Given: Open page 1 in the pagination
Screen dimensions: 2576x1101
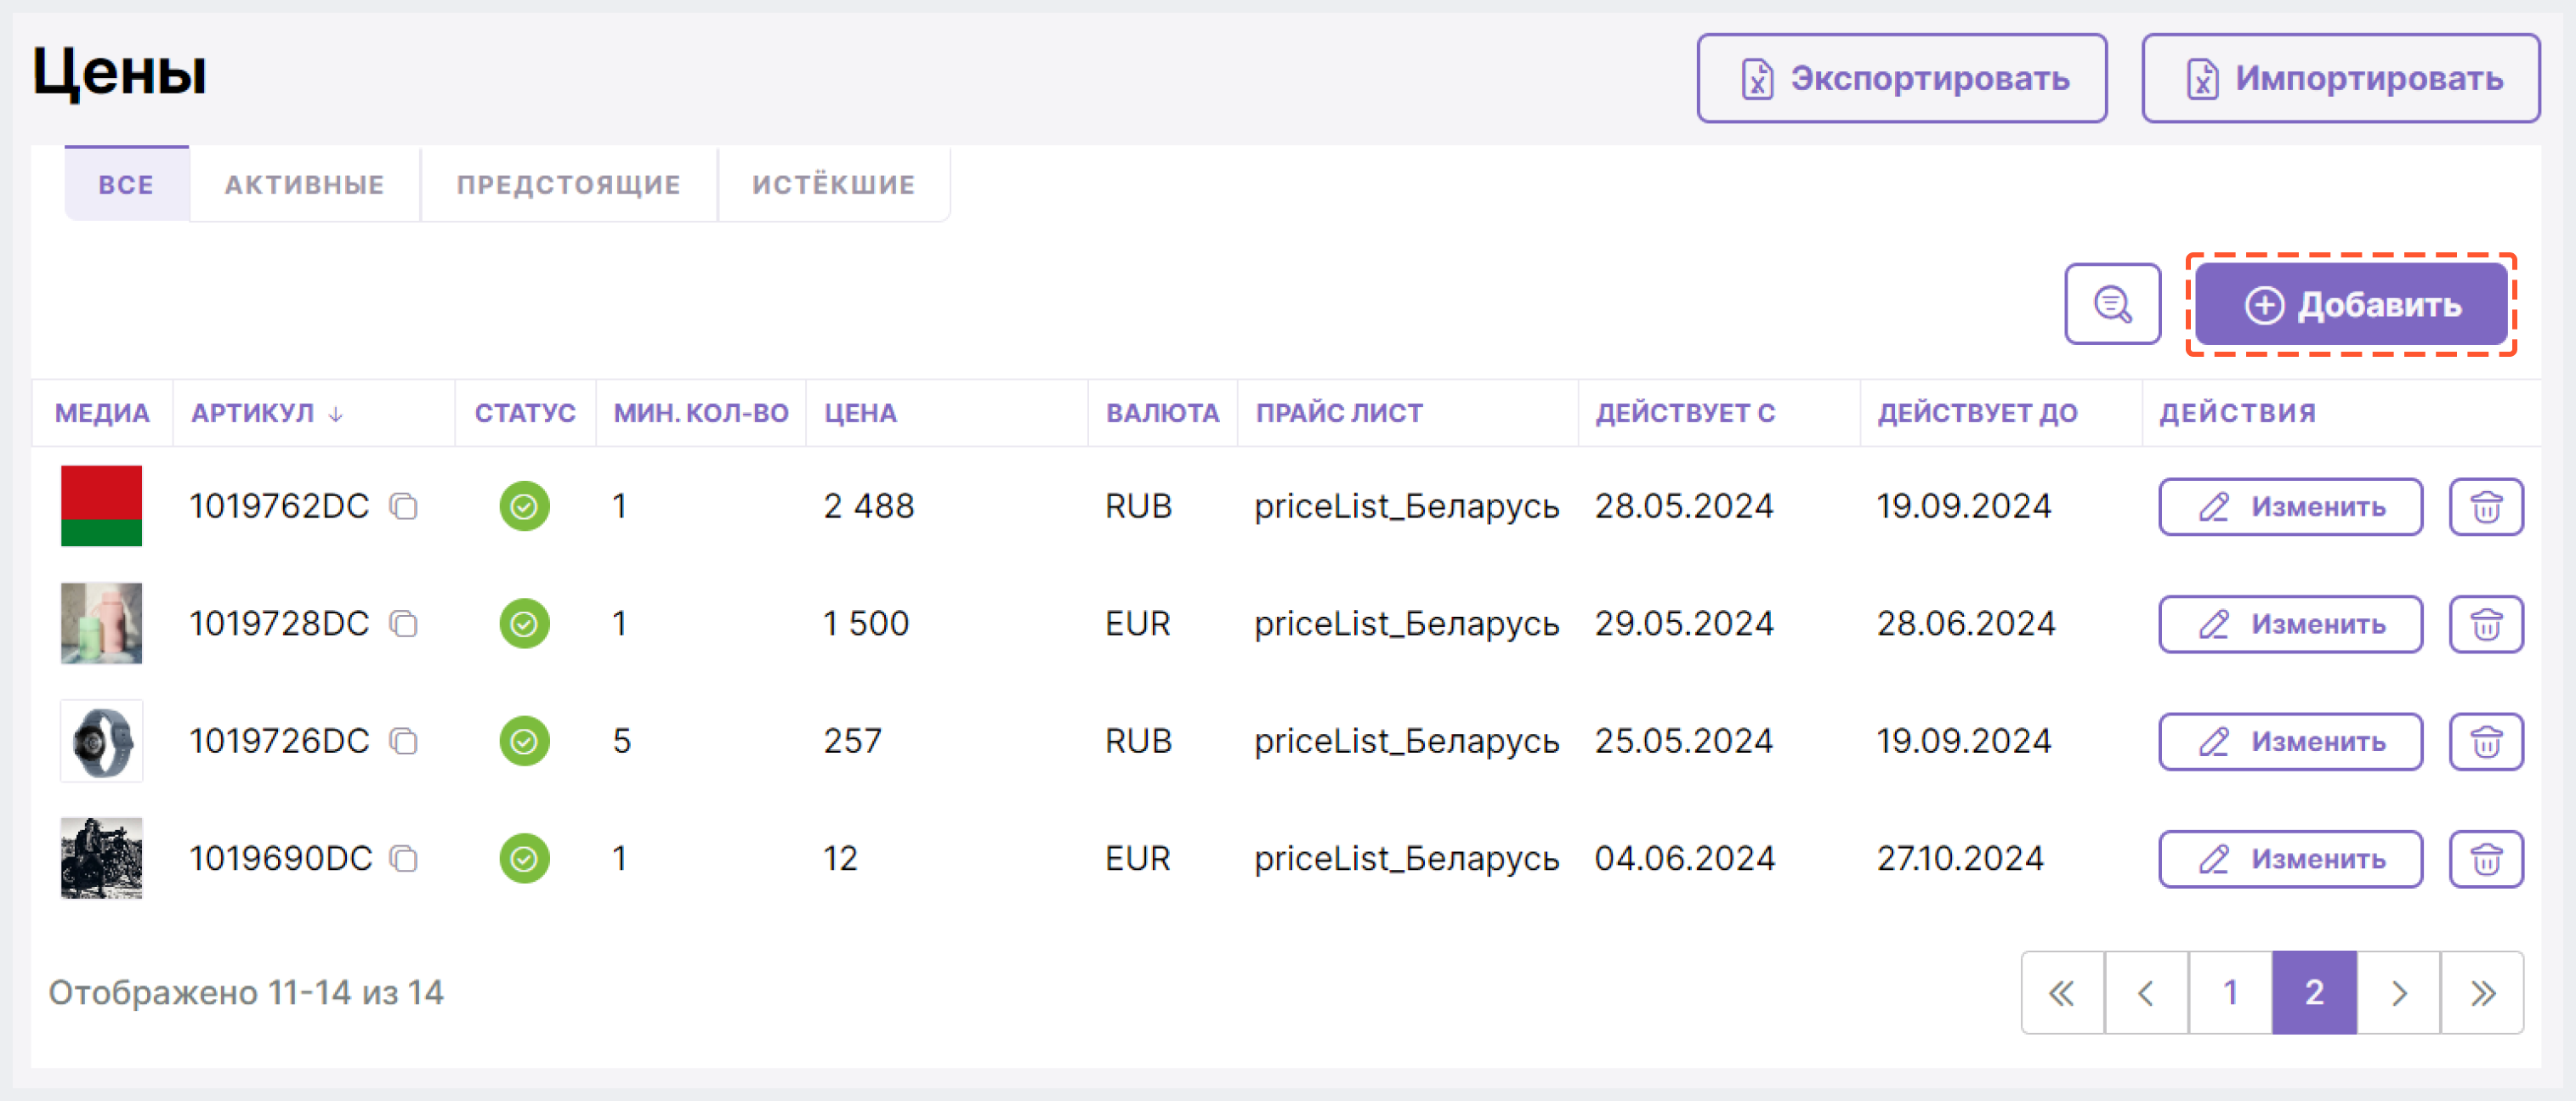Looking at the screenshot, I should click(x=2231, y=992).
